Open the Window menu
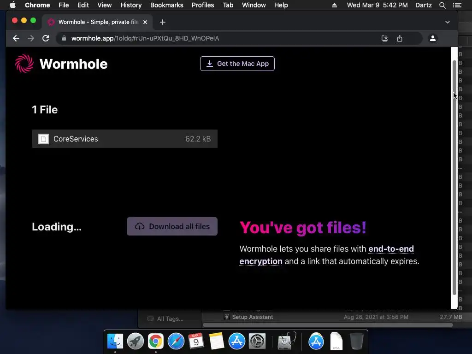The image size is (472, 354). [254, 5]
